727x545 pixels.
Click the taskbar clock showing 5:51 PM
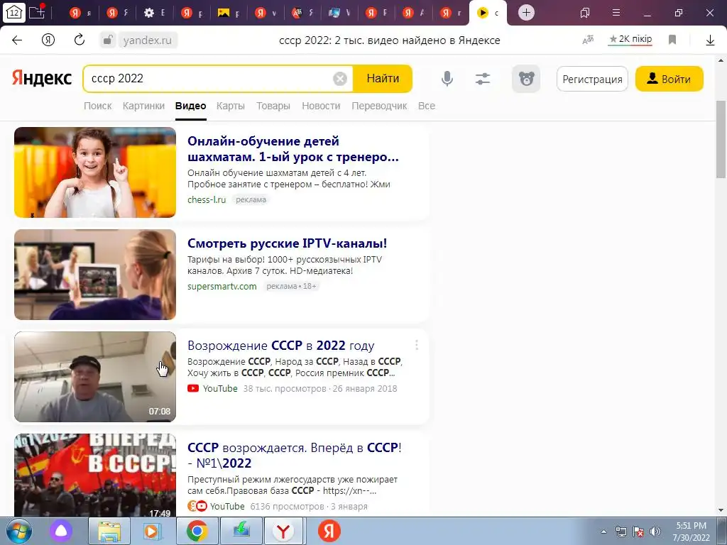(x=691, y=532)
